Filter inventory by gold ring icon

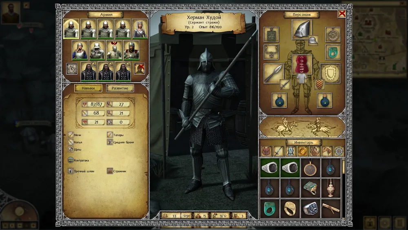(x=302, y=151)
